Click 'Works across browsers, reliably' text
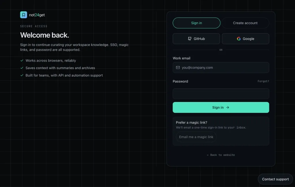The image size is (295, 187). [51, 60]
